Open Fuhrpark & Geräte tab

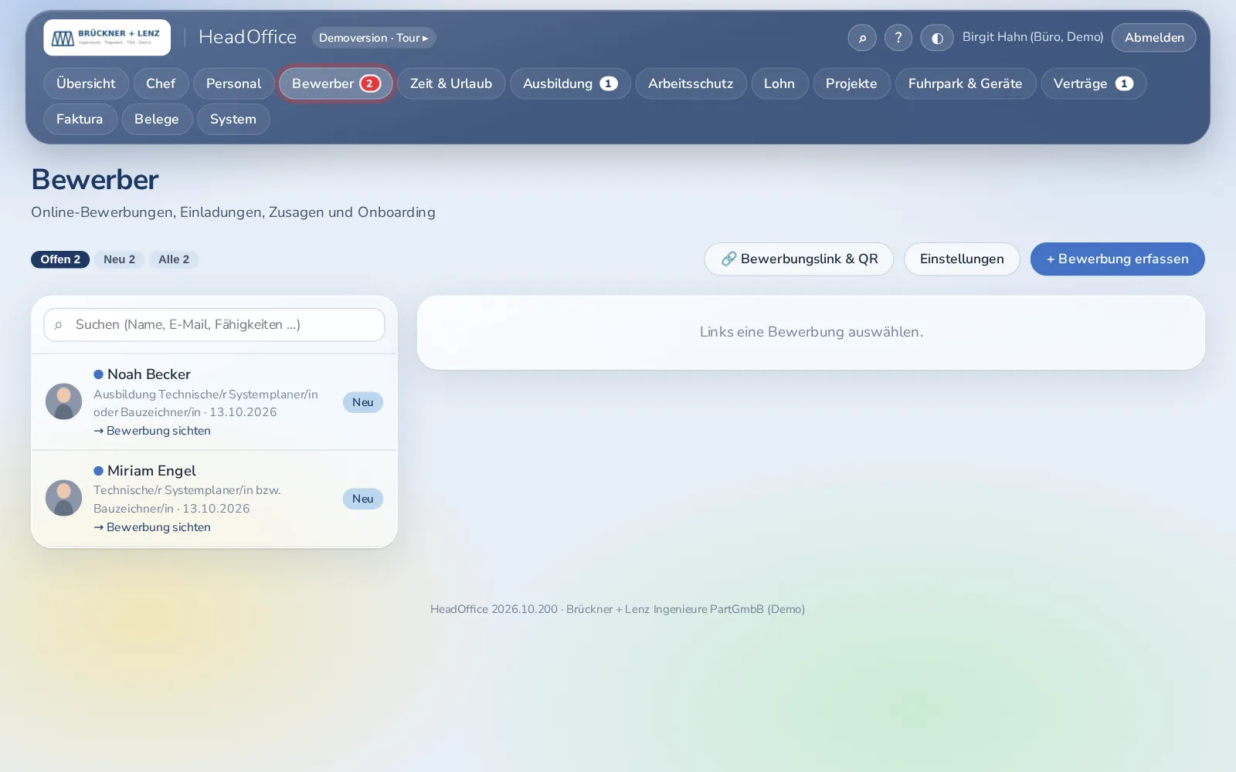(966, 83)
